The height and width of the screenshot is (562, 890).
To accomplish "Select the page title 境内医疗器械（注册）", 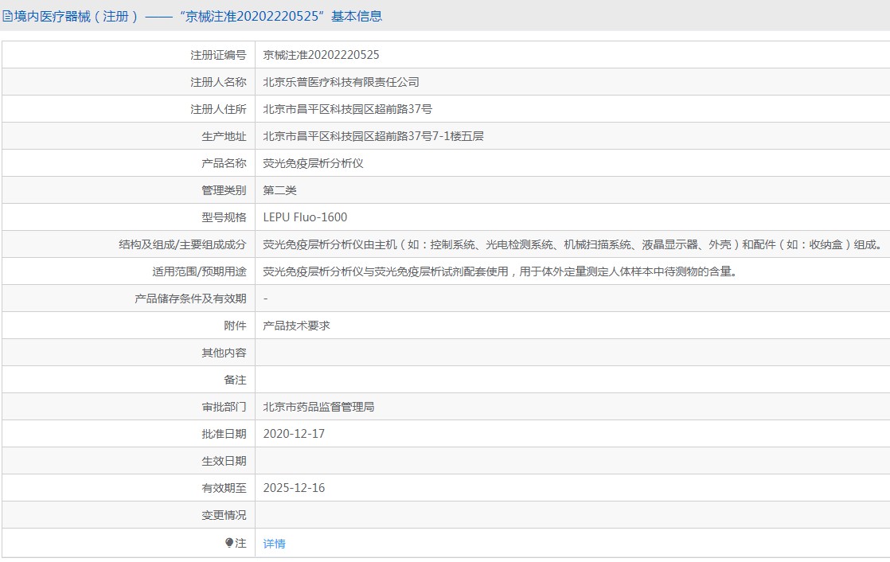I will pyautogui.click(x=76, y=16).
